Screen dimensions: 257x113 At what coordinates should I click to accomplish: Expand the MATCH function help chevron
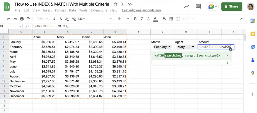coord(228,55)
